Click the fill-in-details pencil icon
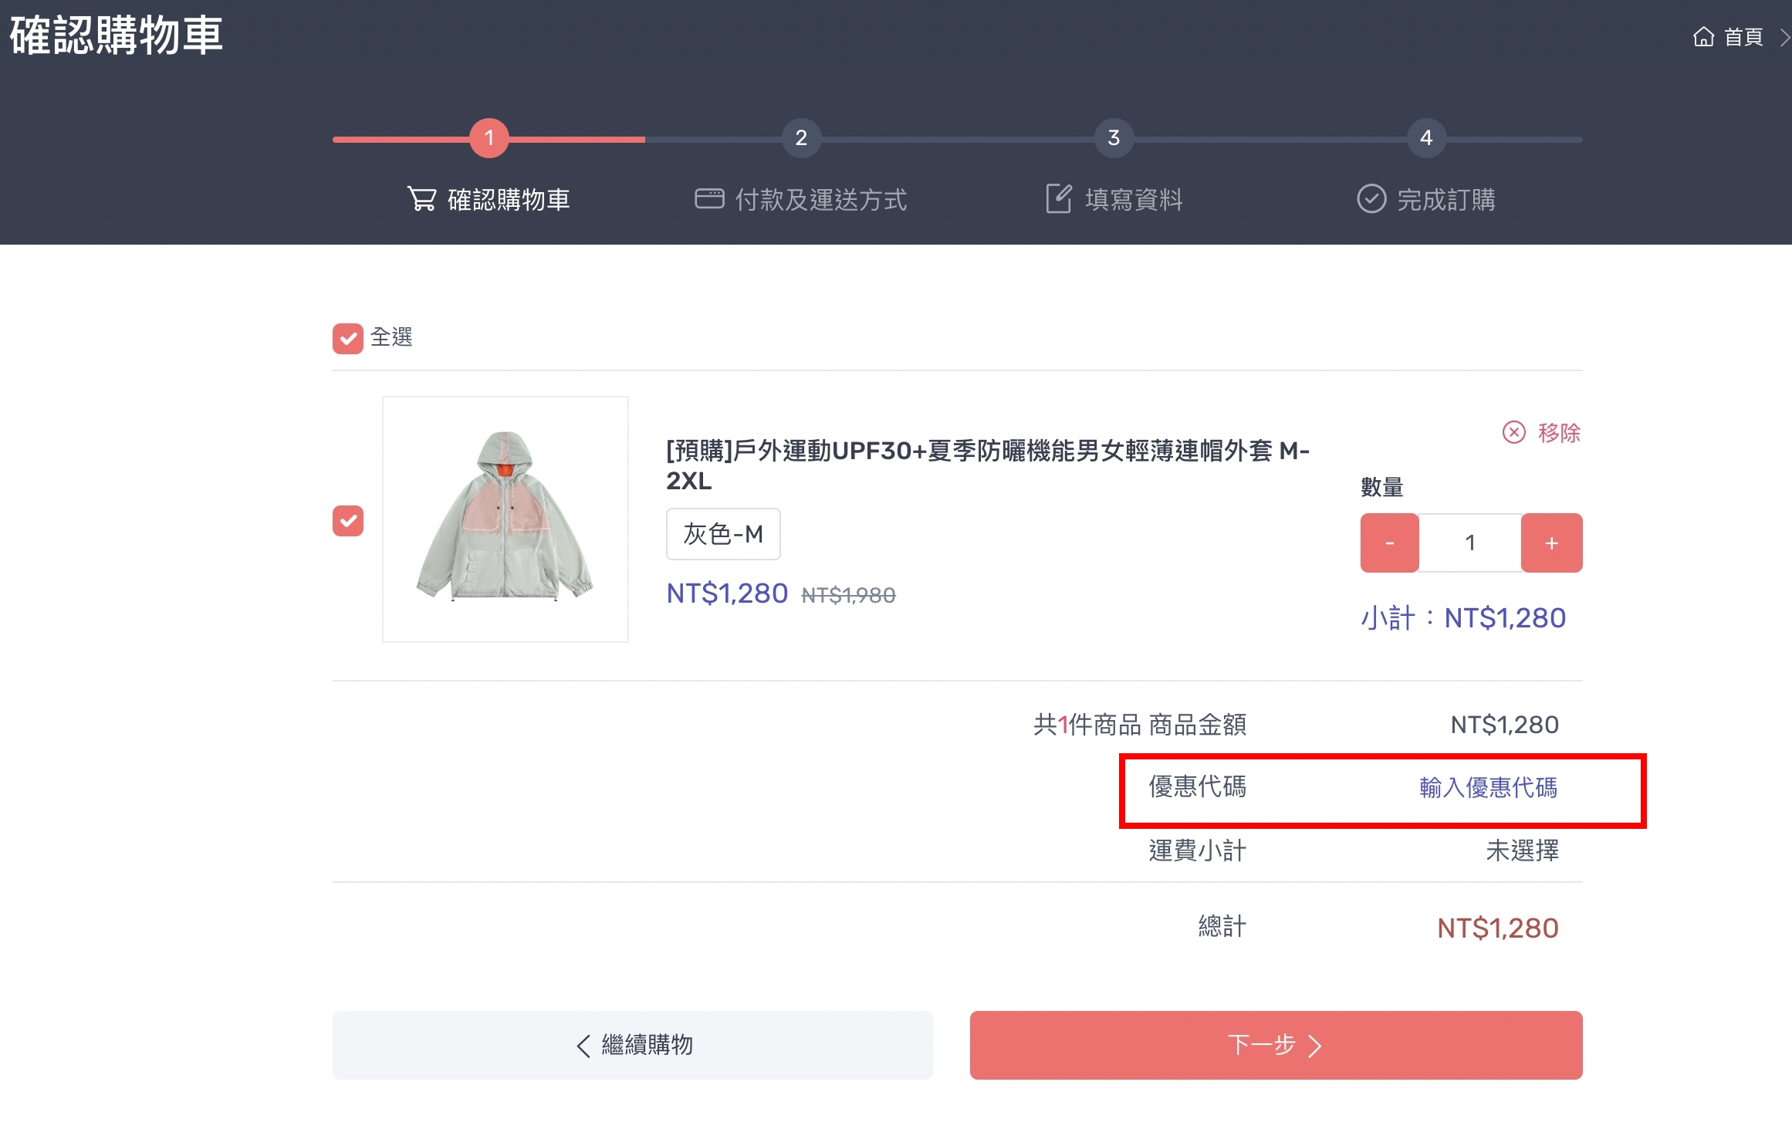The width and height of the screenshot is (1792, 1136). click(1058, 199)
